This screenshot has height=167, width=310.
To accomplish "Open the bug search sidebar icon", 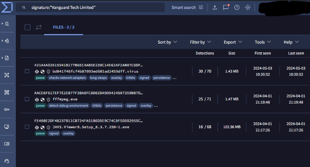I will (7, 24).
